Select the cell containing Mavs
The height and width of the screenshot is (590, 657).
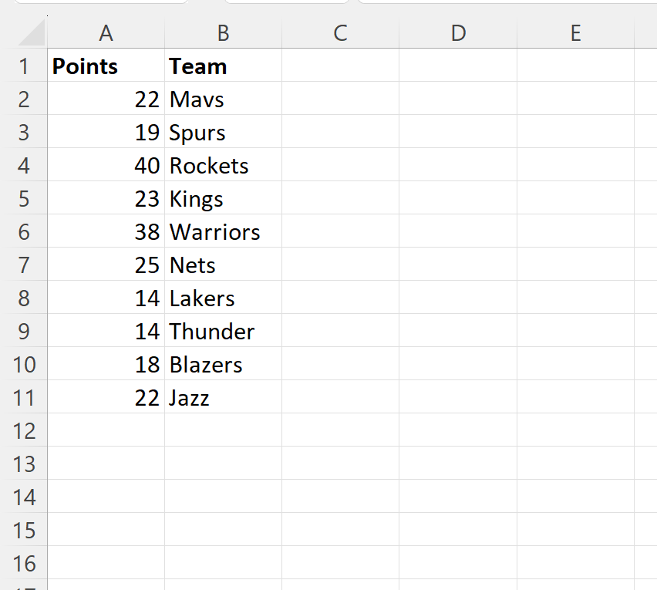point(223,99)
